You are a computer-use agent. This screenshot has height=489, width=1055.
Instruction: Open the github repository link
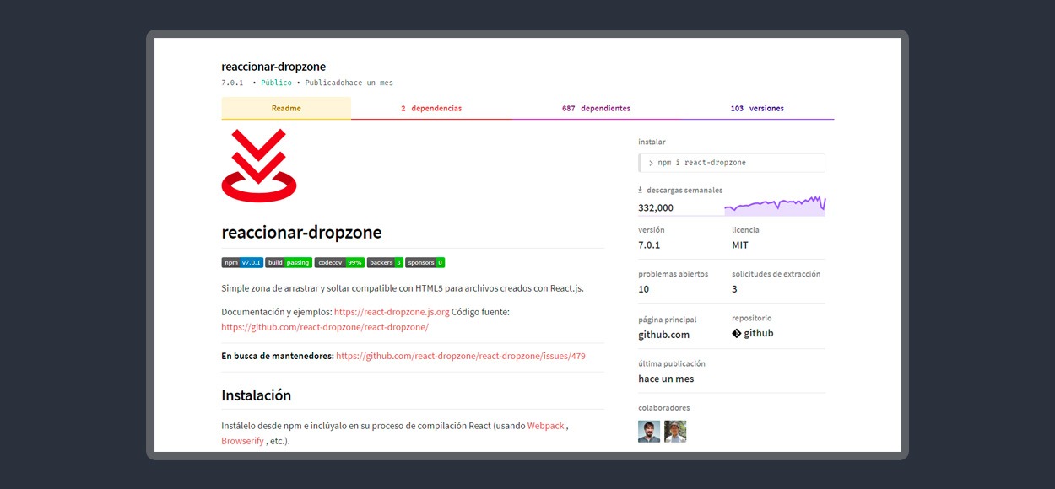(753, 333)
